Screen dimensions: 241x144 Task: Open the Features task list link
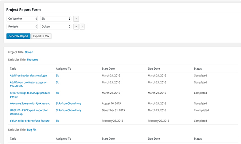(32, 60)
